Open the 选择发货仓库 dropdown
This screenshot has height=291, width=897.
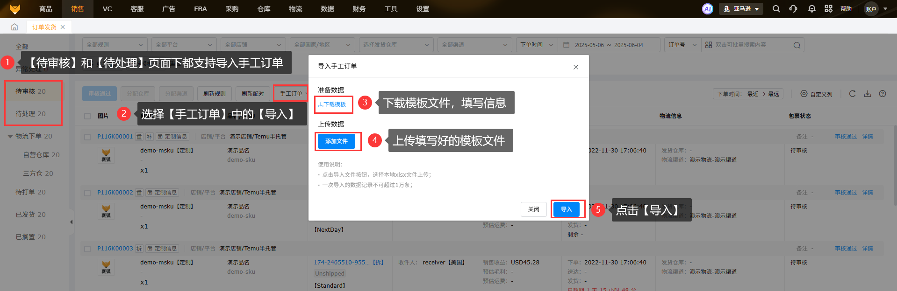tap(396, 45)
